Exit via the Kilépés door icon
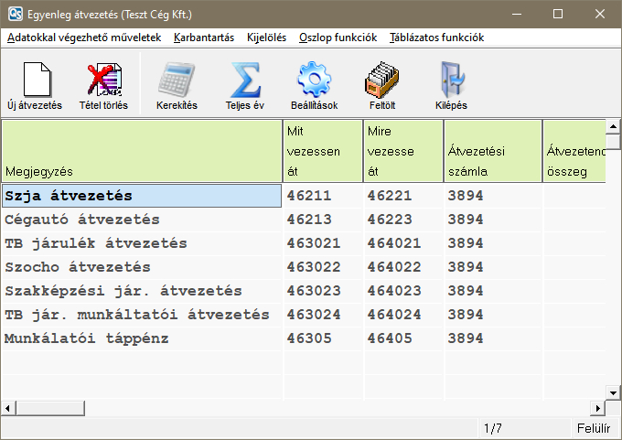Viewport: 622px width, 440px height. tap(451, 81)
